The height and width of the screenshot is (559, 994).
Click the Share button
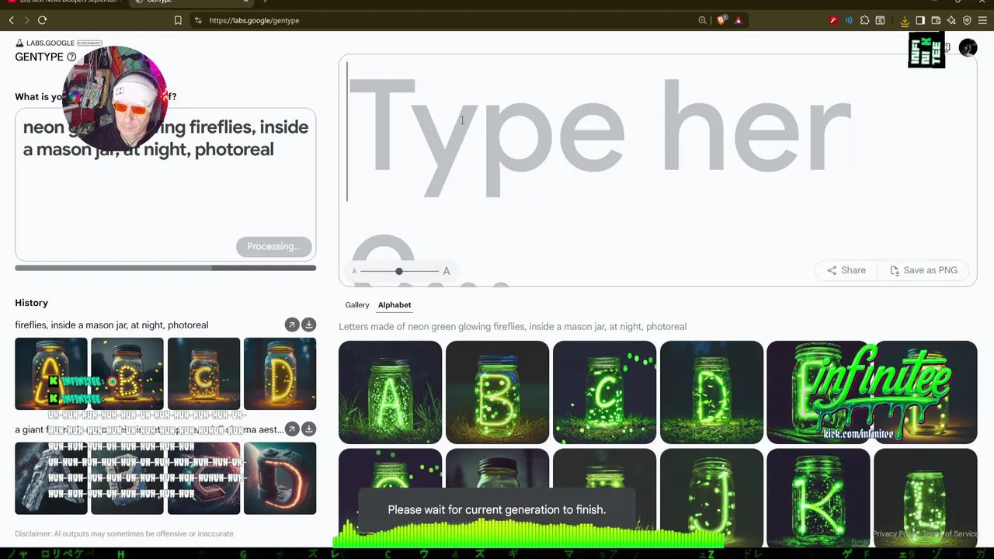point(846,270)
